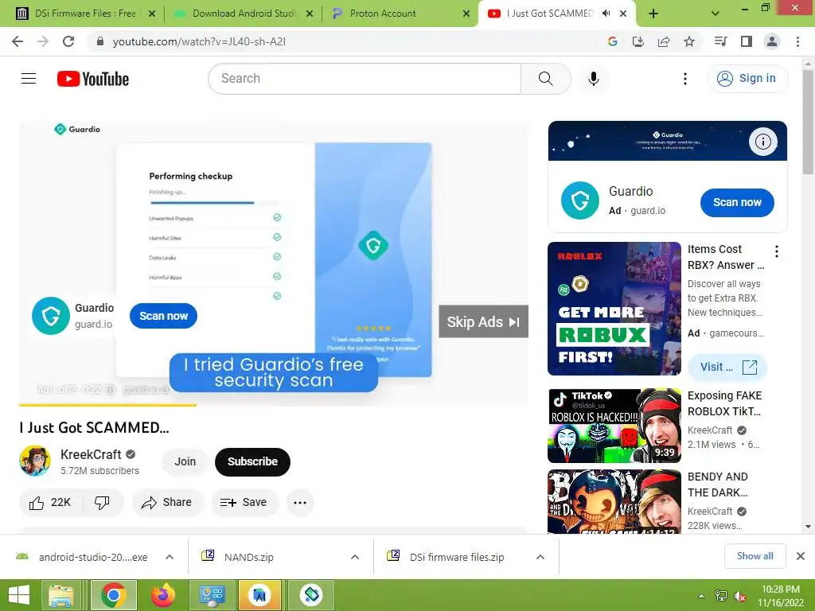Mute the tab via its speaker icon
This screenshot has height=611, width=815.
[x=606, y=14]
